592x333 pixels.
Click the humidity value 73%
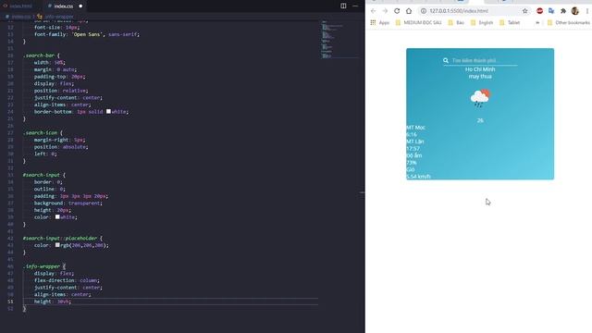pos(411,163)
